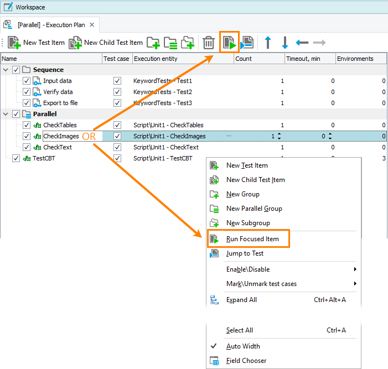Click the script icon of CheckText
388x369 pixels.
coord(37,147)
